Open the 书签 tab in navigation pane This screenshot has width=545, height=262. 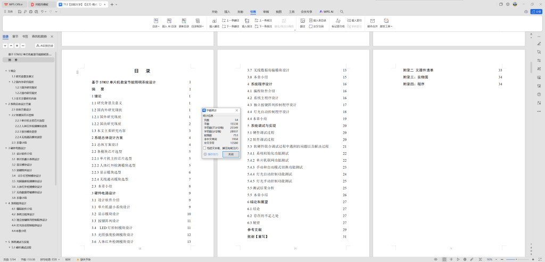(25, 37)
